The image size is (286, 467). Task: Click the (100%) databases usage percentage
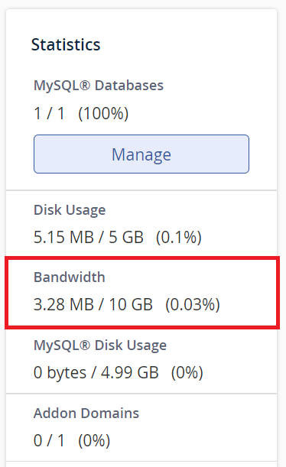pos(103,113)
